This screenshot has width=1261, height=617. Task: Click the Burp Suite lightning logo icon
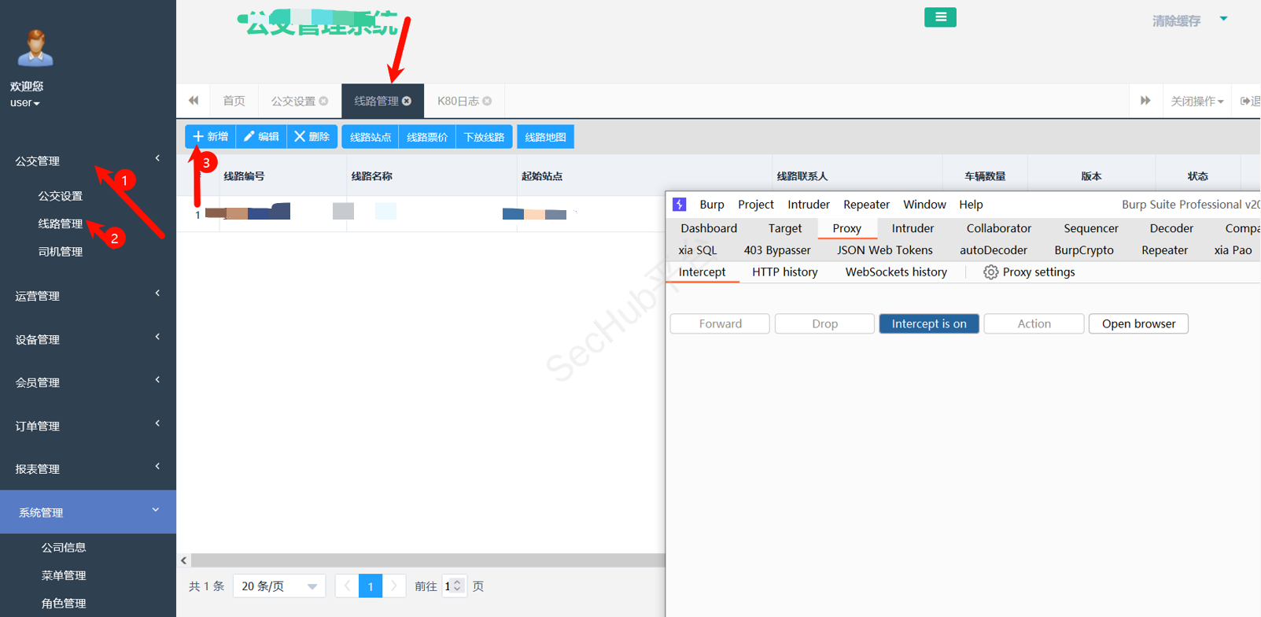coord(680,205)
